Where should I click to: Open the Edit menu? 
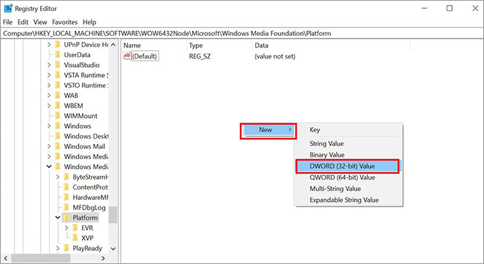coord(23,22)
